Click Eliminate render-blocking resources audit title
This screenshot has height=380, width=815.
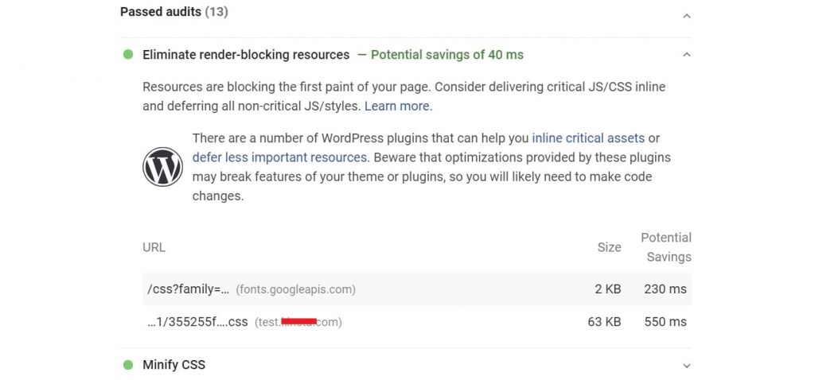click(246, 55)
